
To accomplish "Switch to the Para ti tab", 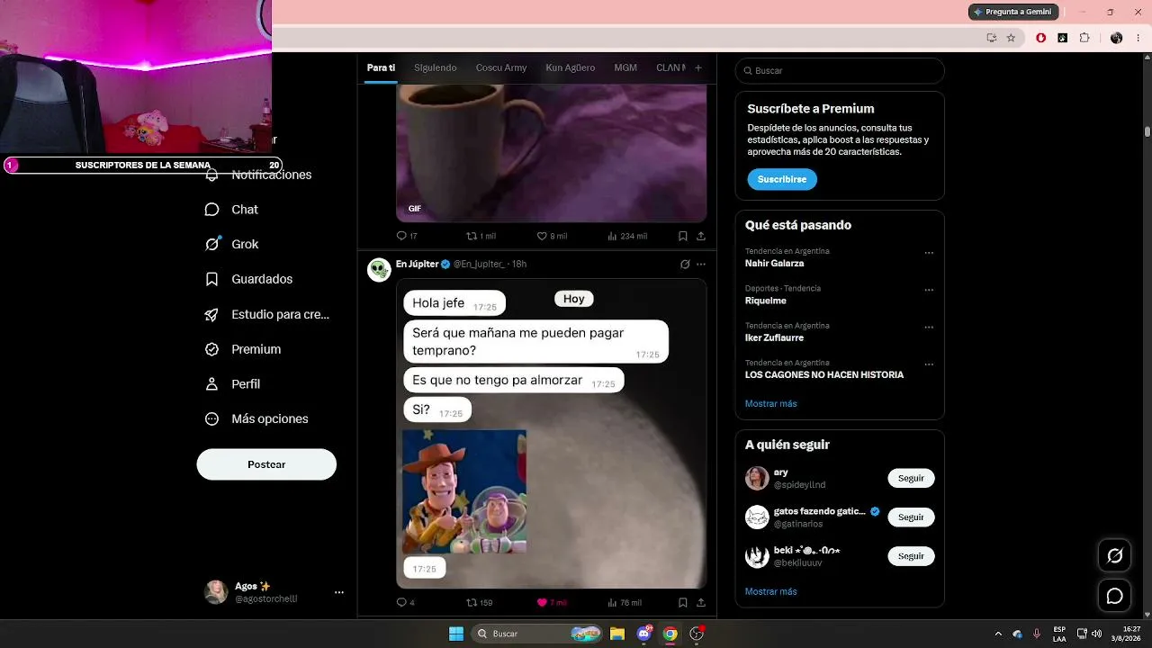I will [381, 67].
